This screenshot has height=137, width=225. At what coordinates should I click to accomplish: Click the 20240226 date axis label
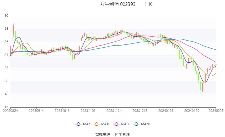coord(216,111)
